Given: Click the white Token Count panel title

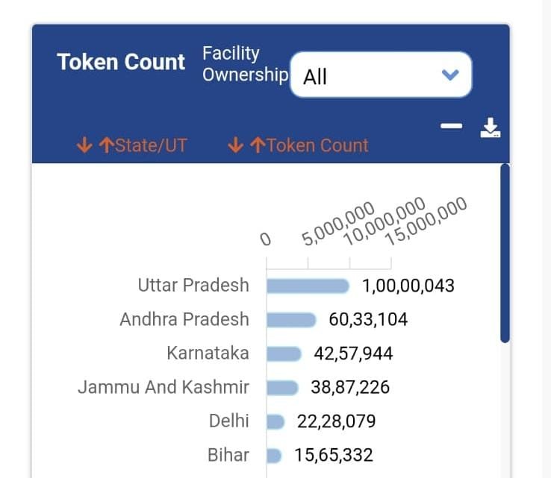Looking at the screenshot, I should click(121, 62).
